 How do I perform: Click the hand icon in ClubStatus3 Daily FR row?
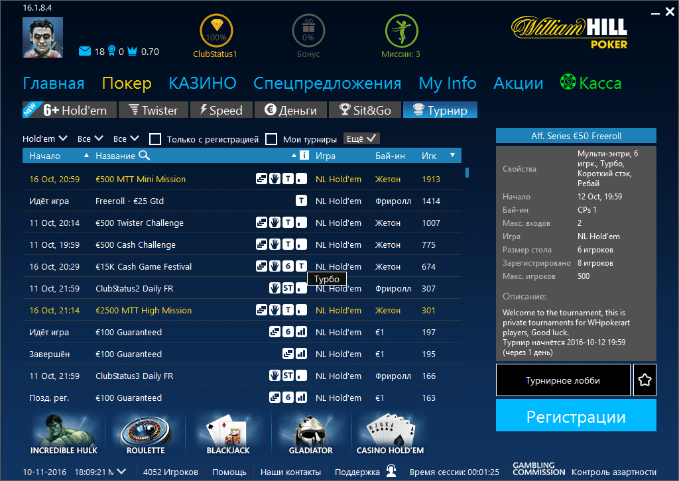click(x=275, y=376)
